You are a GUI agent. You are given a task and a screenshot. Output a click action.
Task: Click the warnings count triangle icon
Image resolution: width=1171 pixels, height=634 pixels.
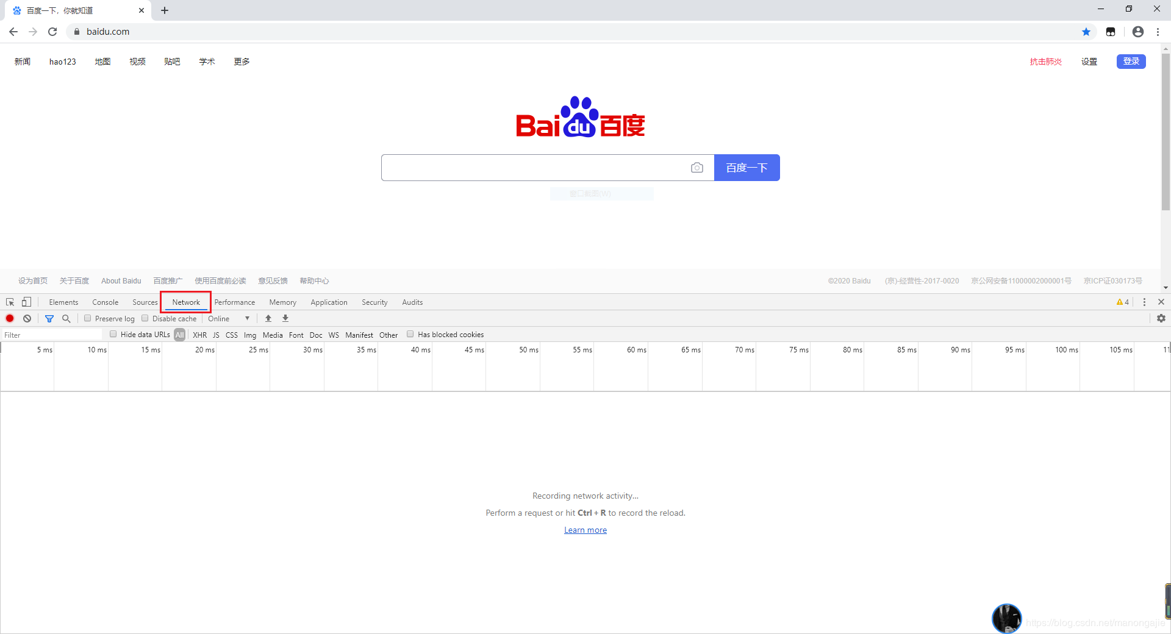1122,302
